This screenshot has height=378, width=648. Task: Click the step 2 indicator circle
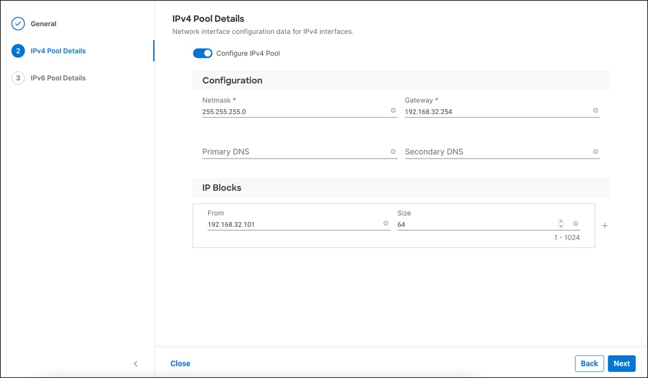17,51
